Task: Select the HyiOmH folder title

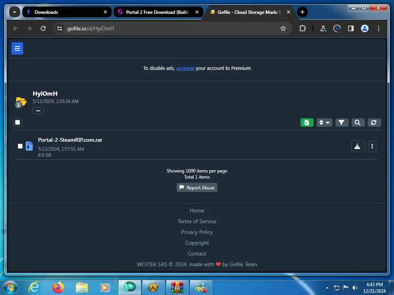Action: coord(45,94)
